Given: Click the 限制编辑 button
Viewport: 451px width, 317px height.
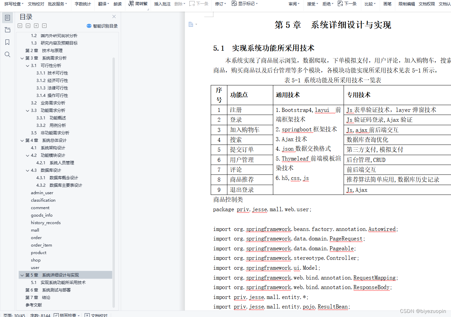Looking at the screenshot, I should tap(407, 4).
